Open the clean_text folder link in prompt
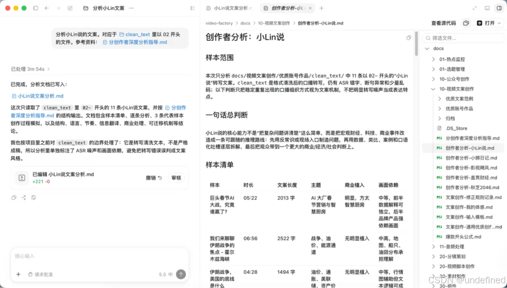 pos(135,34)
